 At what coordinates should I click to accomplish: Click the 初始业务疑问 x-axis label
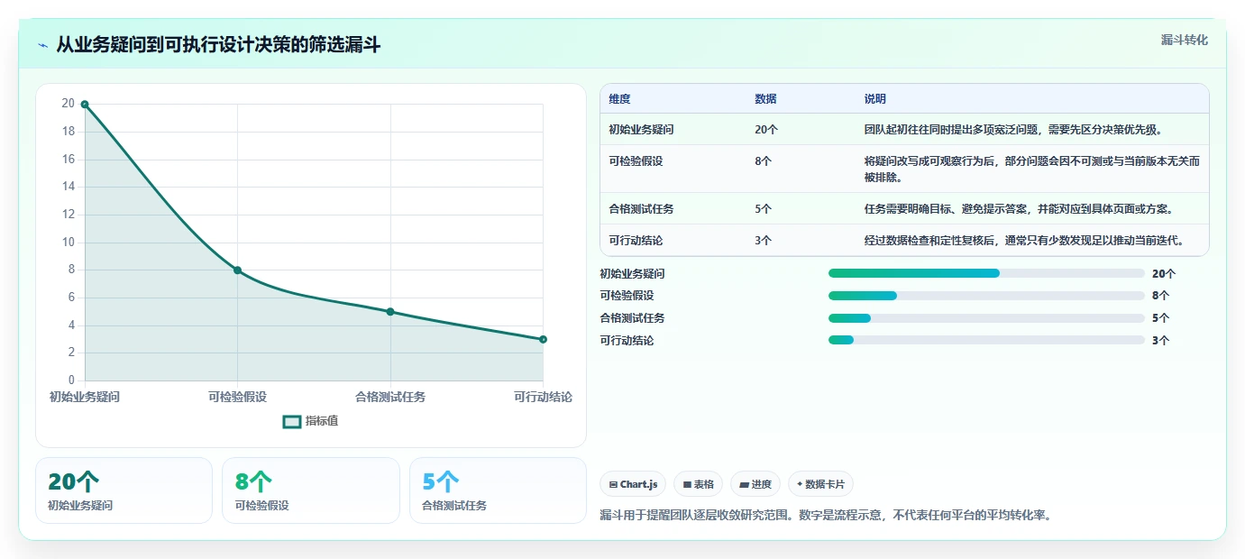(x=85, y=397)
